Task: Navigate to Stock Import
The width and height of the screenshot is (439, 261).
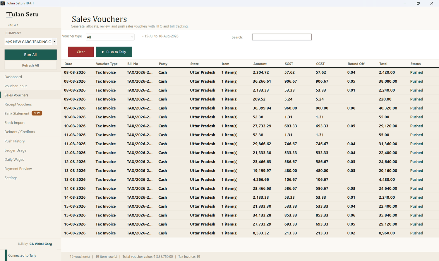Action: pos(15,123)
